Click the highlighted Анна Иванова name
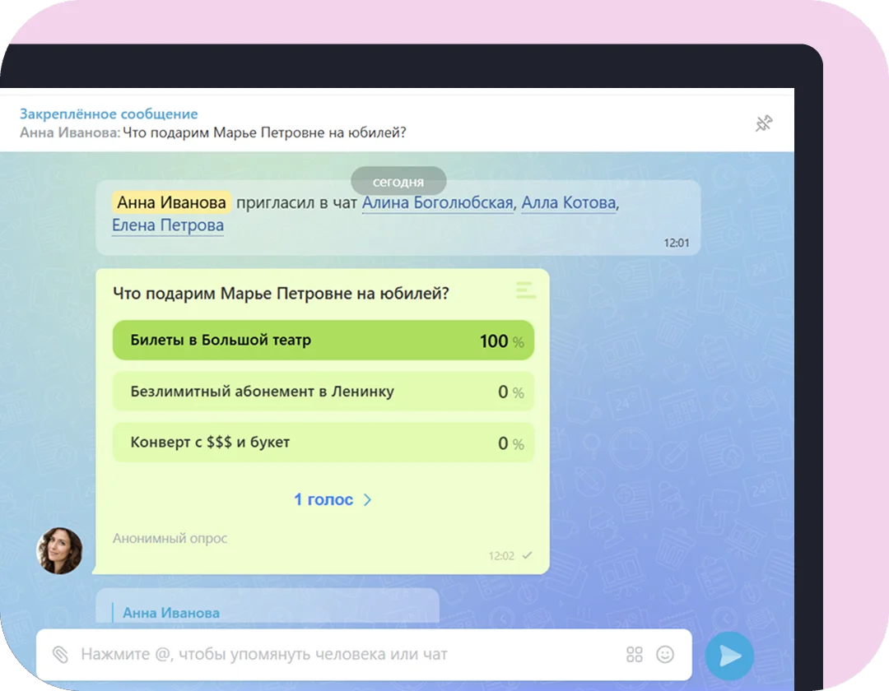 171,202
